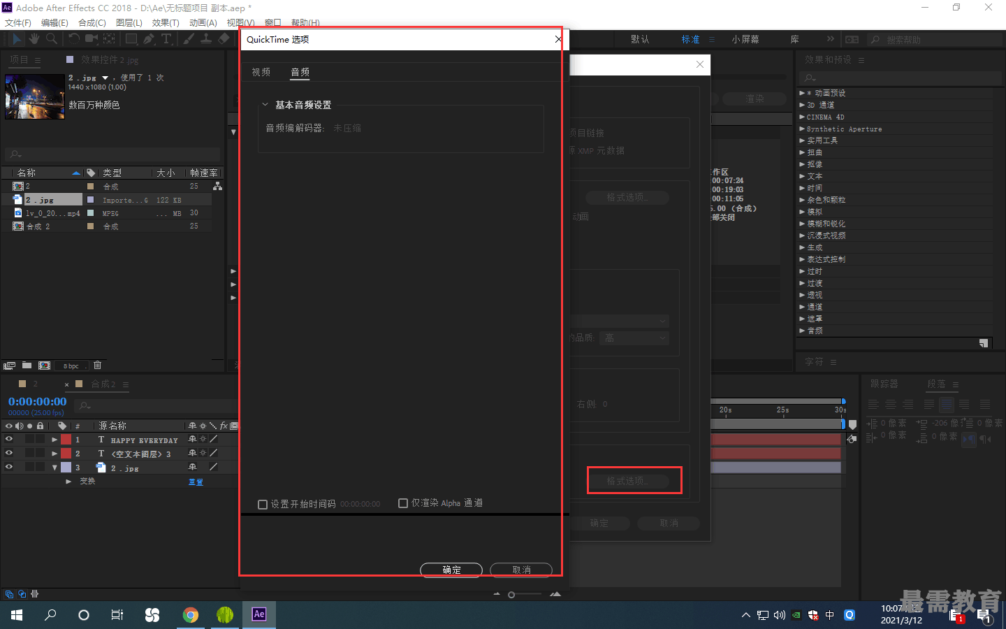The image size is (1006, 629).
Task: Click 确定 in QuickTime 选项 dialog
Action: (x=451, y=570)
